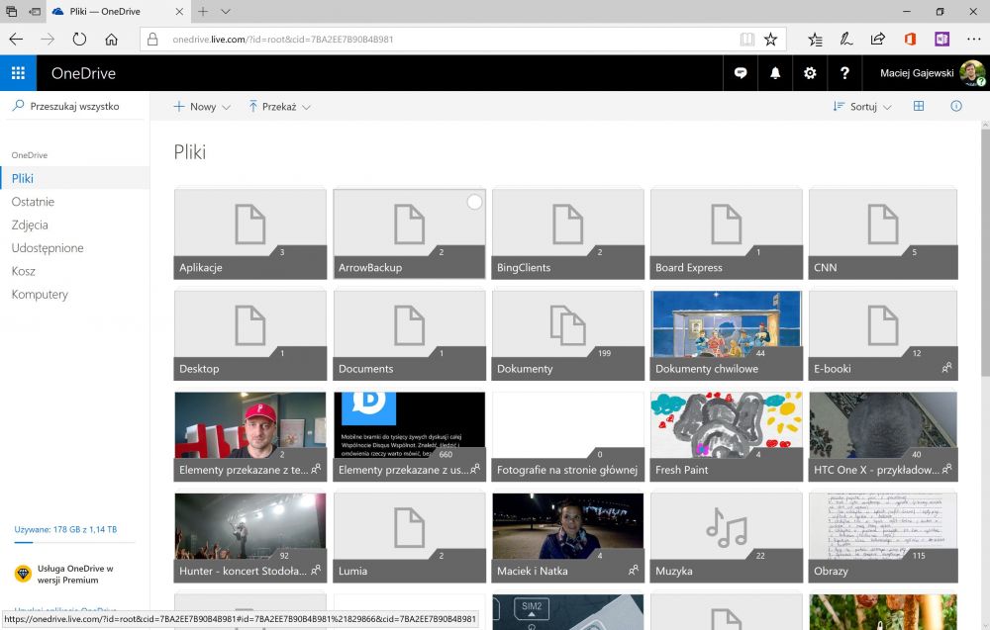Open the Fotografie na stronie głównej folder

(x=567, y=436)
